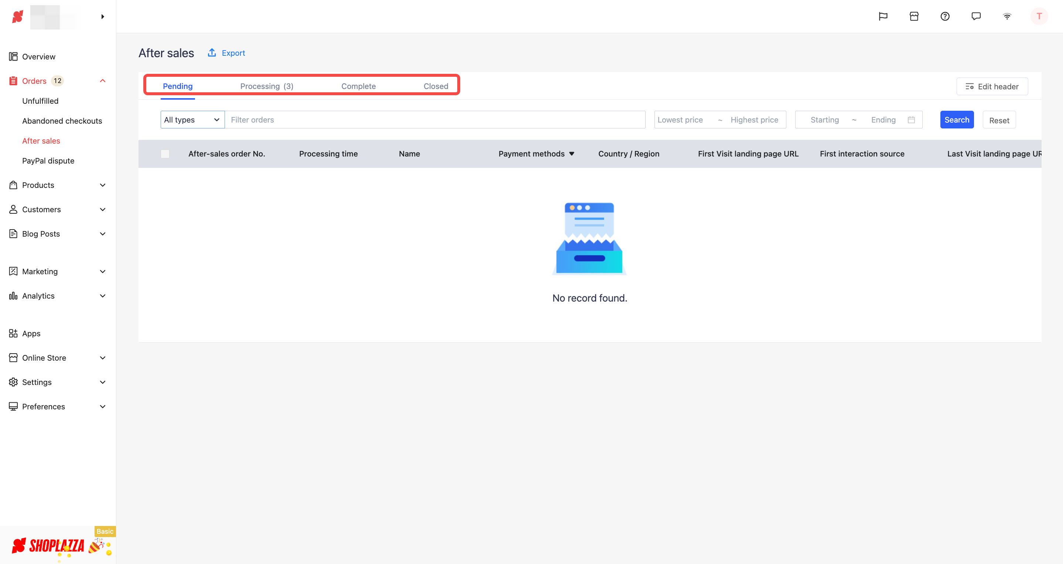Open Unfulfilled orders in sidebar
The image size is (1063, 564).
pyautogui.click(x=40, y=101)
